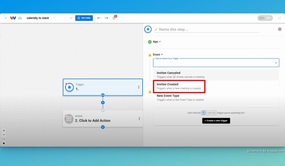Clear the trigger search with X
Image resolution: width=285 pixels, height=166 pixels.
pos(276,63)
